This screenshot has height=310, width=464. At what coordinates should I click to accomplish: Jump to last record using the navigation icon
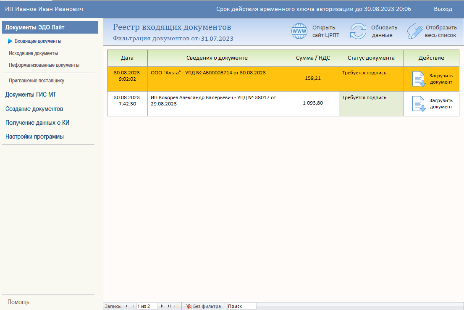(x=169, y=306)
